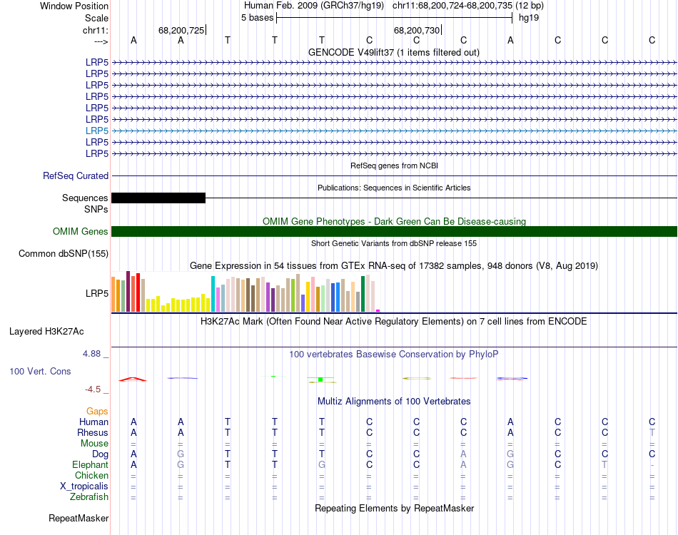Click the 'Chicken' alignment row label
Screen dimensions: 678x535
coord(91,475)
